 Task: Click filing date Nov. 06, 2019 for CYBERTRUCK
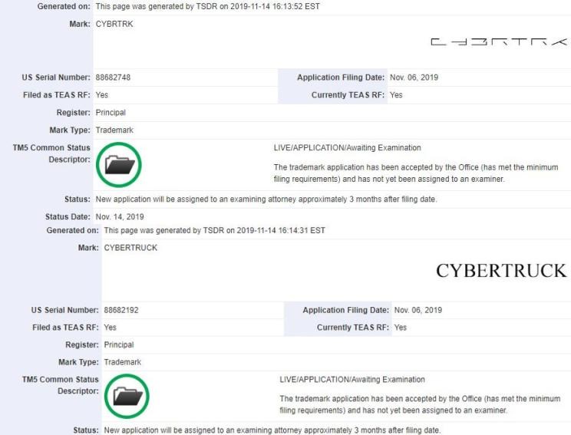[x=418, y=310]
